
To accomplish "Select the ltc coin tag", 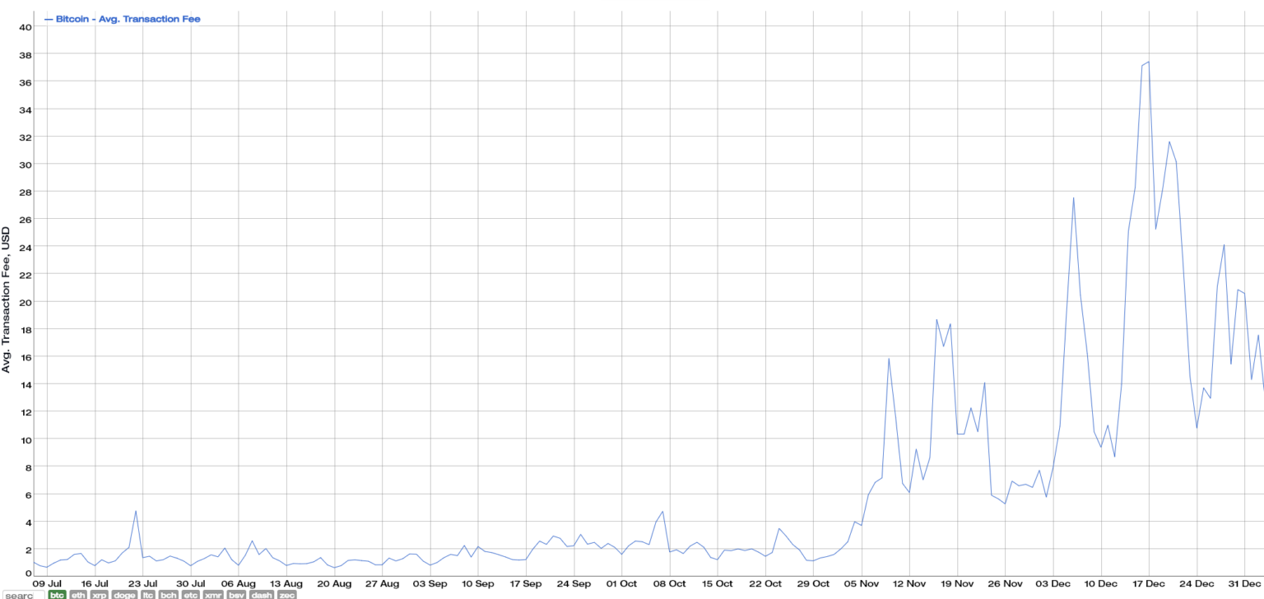I will [x=149, y=594].
